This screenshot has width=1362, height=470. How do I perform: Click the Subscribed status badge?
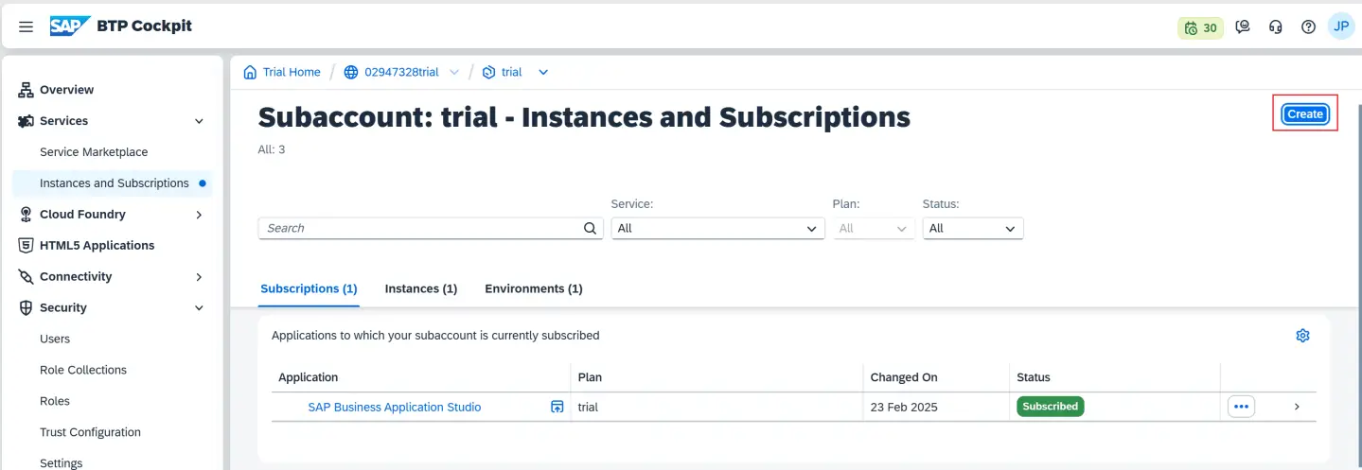coord(1050,407)
